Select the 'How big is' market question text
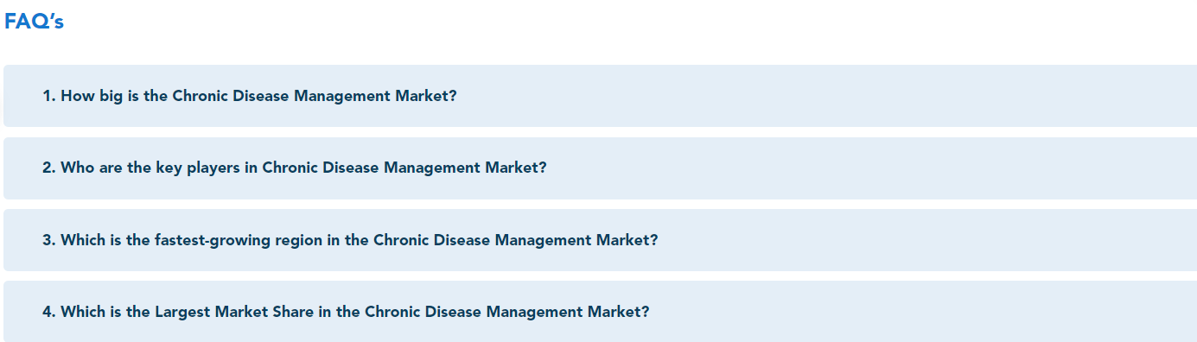 [x=250, y=96]
